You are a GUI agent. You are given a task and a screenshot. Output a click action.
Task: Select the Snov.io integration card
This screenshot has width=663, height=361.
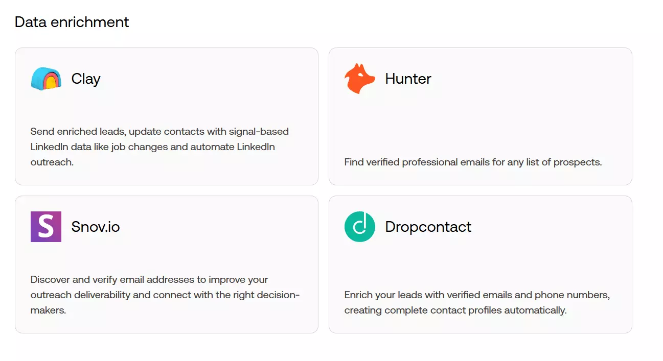[x=166, y=263]
